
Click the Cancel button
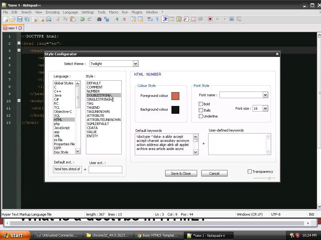[214, 173]
